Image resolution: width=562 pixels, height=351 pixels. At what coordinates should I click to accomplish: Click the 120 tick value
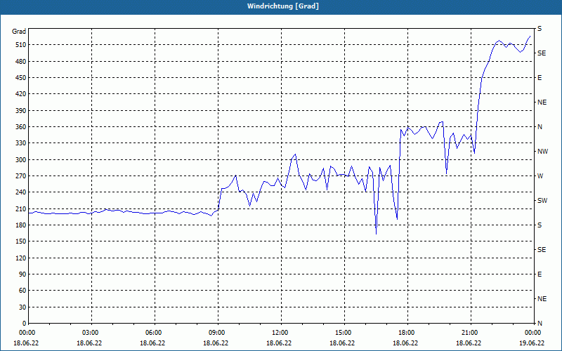tap(20, 258)
